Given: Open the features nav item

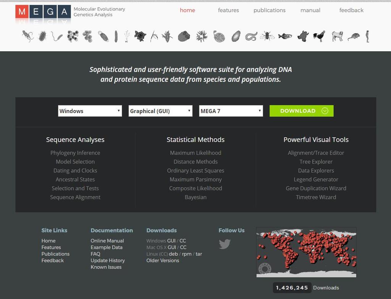Looking at the screenshot, I should 228,10.
